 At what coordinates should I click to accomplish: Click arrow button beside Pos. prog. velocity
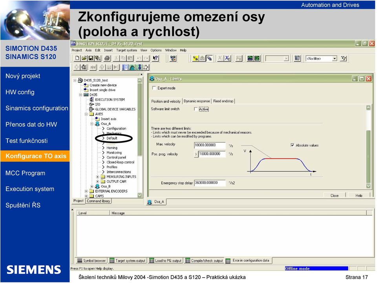196,154
